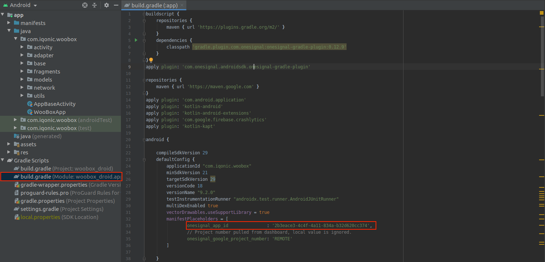Select com.iqonic.woobox (test) package

pyautogui.click(x=59, y=128)
